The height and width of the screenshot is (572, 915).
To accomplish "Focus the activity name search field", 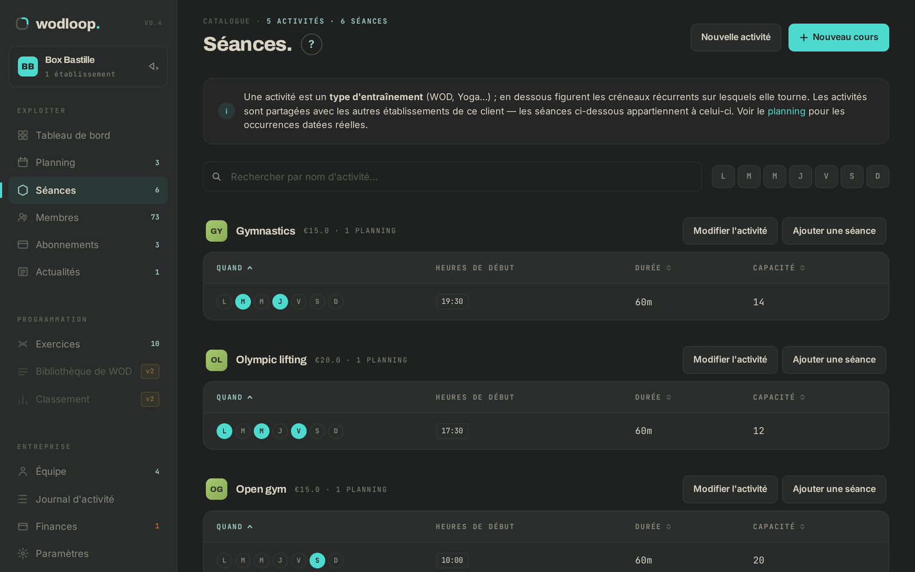I will point(452,177).
